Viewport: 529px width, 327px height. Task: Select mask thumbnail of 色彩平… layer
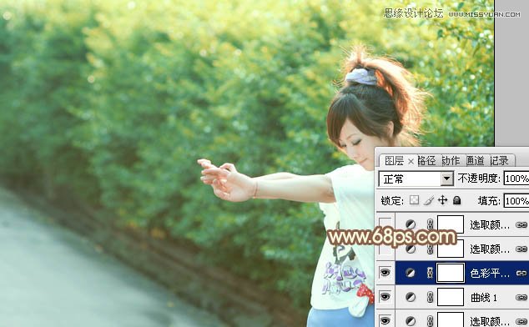click(451, 273)
